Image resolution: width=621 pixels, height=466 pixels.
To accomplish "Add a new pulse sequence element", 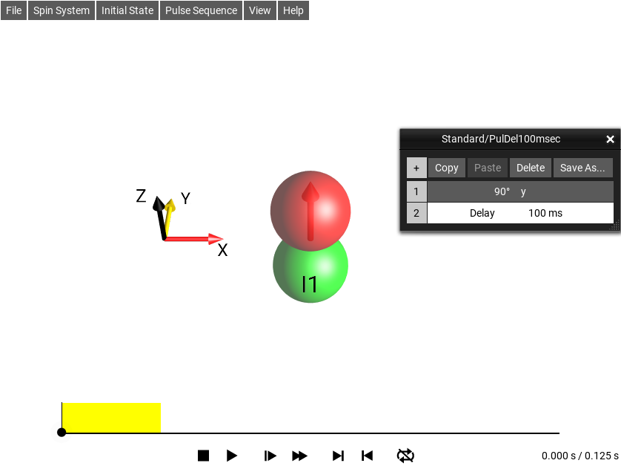I will tap(416, 168).
